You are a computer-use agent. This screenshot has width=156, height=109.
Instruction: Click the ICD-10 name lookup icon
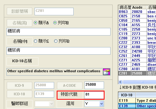click(106, 72)
